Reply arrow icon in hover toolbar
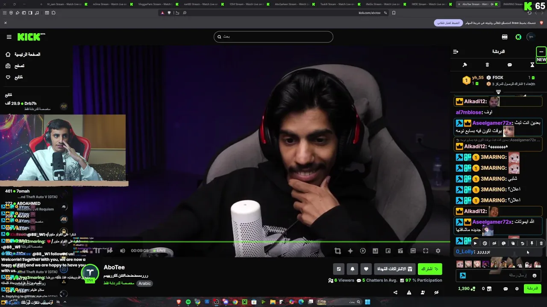Image resolution: width=547 pixels, height=307 pixels. pos(522,243)
